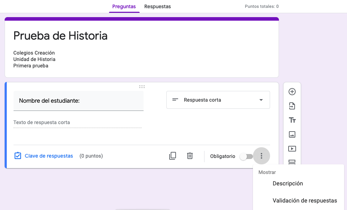Add title and description icon
The image size is (347, 210).
(x=292, y=120)
